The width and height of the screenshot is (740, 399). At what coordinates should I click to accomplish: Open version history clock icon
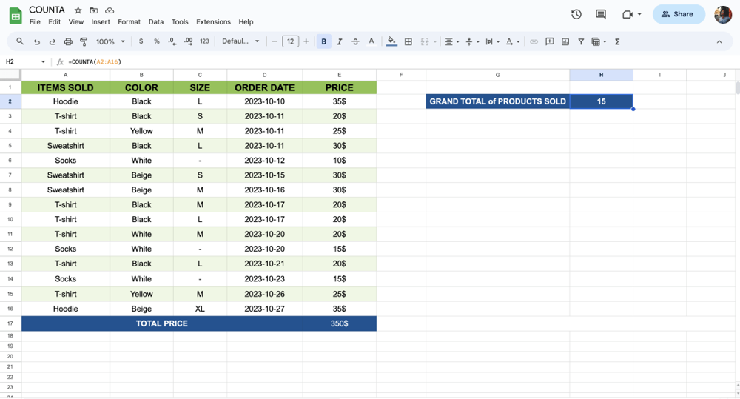(x=576, y=14)
